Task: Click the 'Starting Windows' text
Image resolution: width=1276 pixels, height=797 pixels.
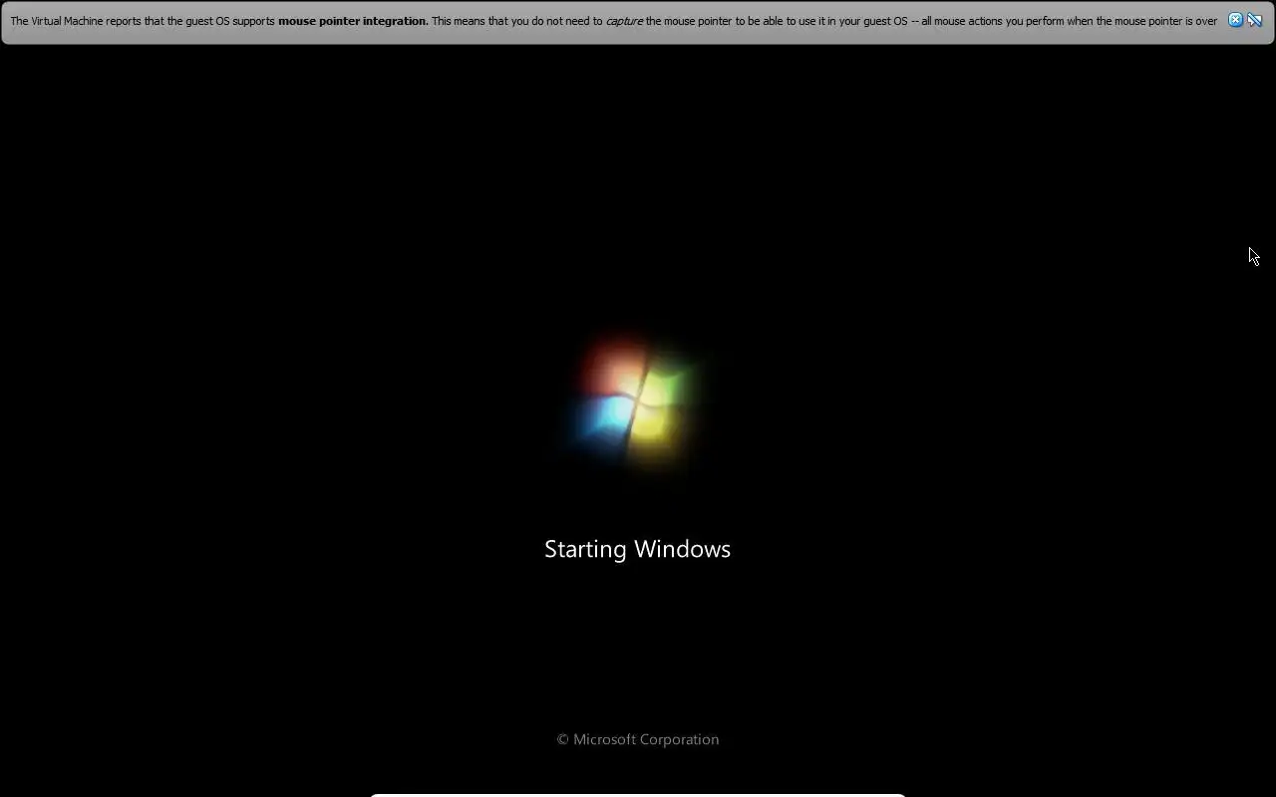Action: coord(637,549)
